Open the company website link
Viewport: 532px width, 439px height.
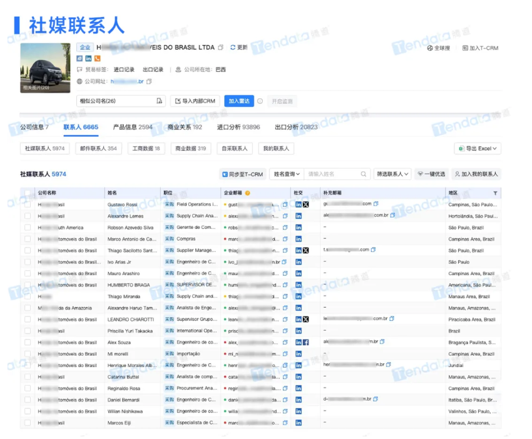(x=127, y=81)
